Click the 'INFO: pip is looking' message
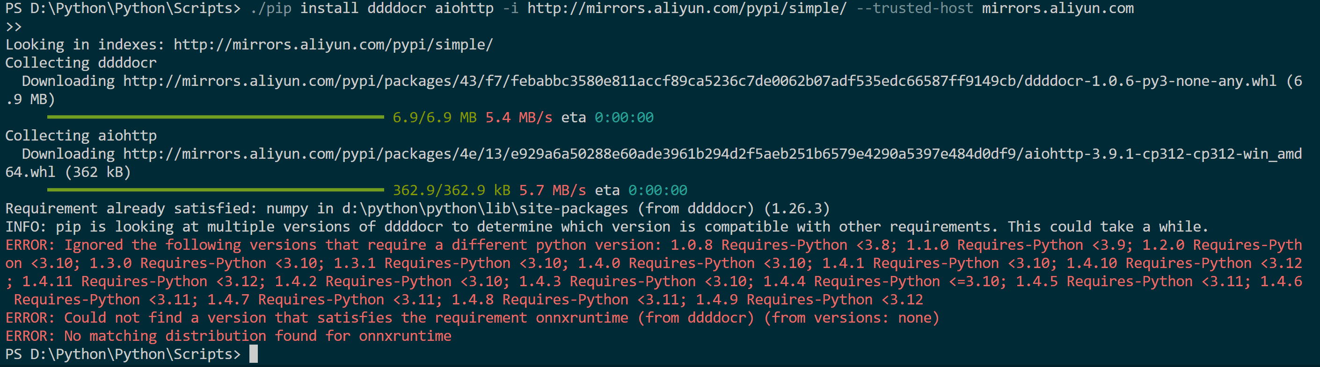The height and width of the screenshot is (367, 1320). point(607,227)
